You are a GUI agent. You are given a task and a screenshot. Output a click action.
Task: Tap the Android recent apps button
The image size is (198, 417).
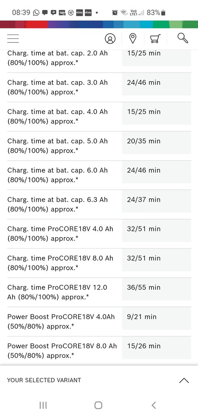[x=43, y=405]
